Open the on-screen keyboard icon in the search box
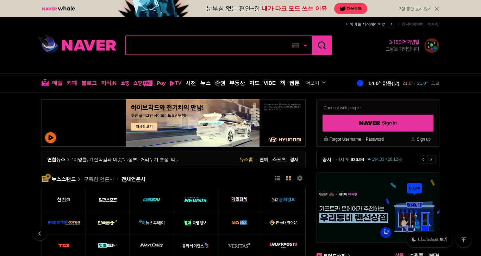 (x=296, y=45)
